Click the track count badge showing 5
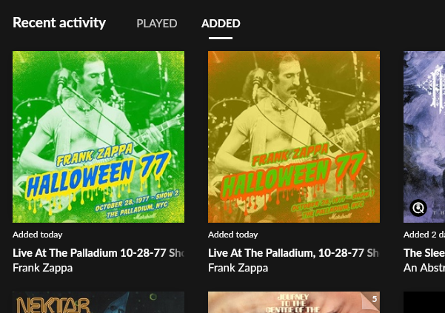 (x=375, y=299)
